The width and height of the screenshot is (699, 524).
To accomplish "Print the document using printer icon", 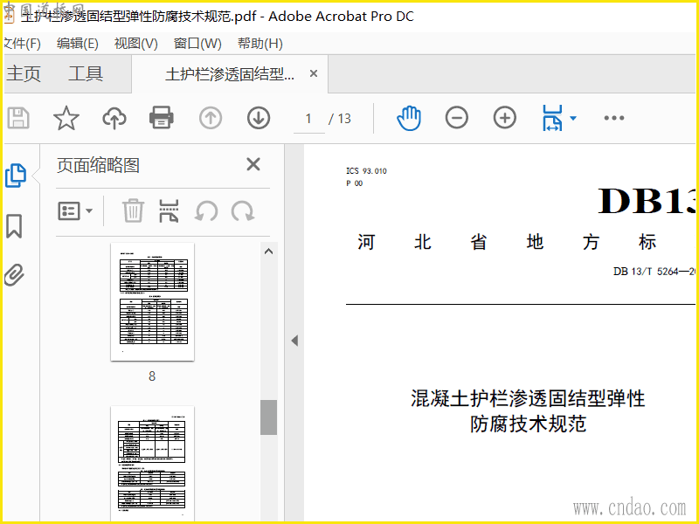I will [162, 118].
